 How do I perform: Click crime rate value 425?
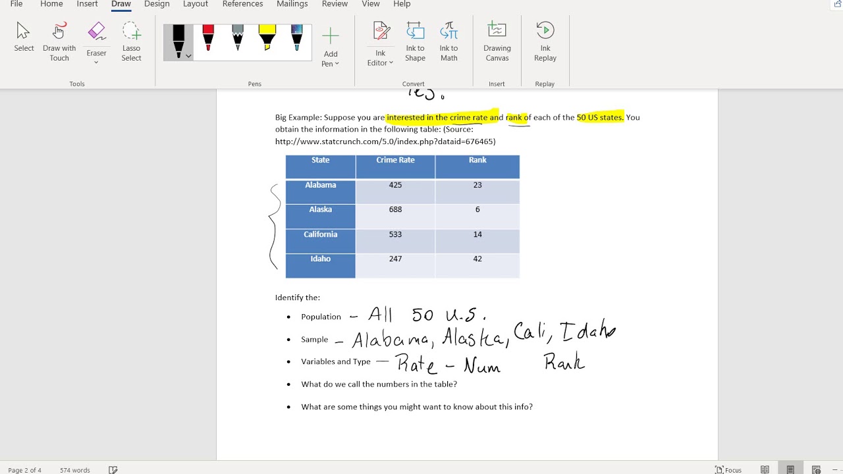tap(395, 185)
